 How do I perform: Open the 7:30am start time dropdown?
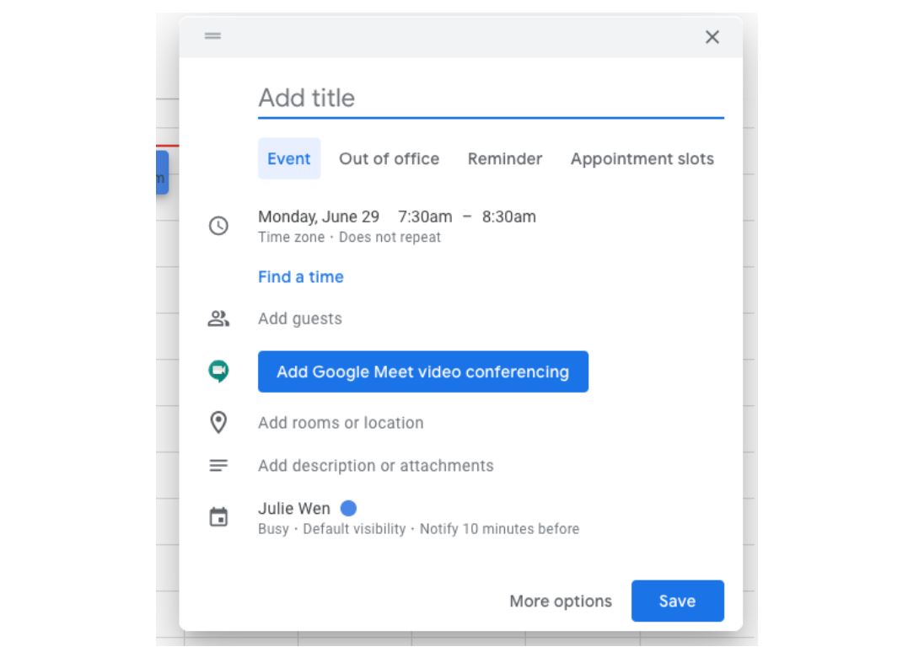[x=424, y=216]
